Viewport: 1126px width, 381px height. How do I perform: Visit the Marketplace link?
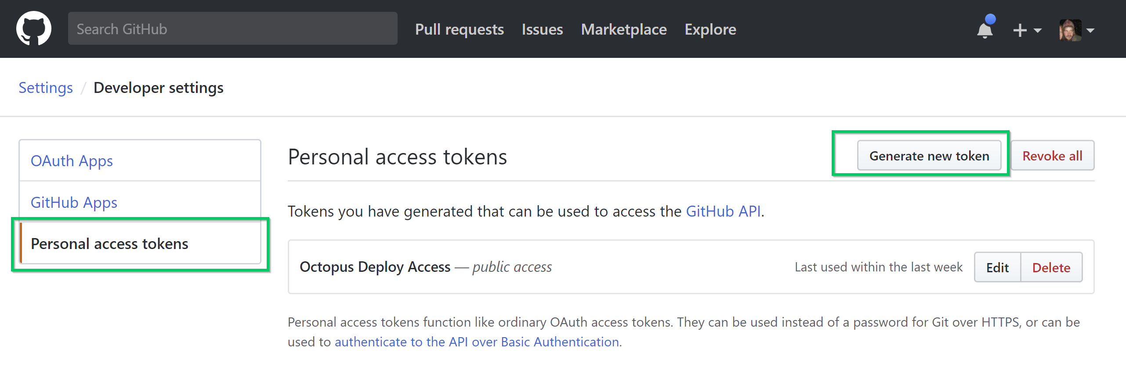tap(624, 29)
